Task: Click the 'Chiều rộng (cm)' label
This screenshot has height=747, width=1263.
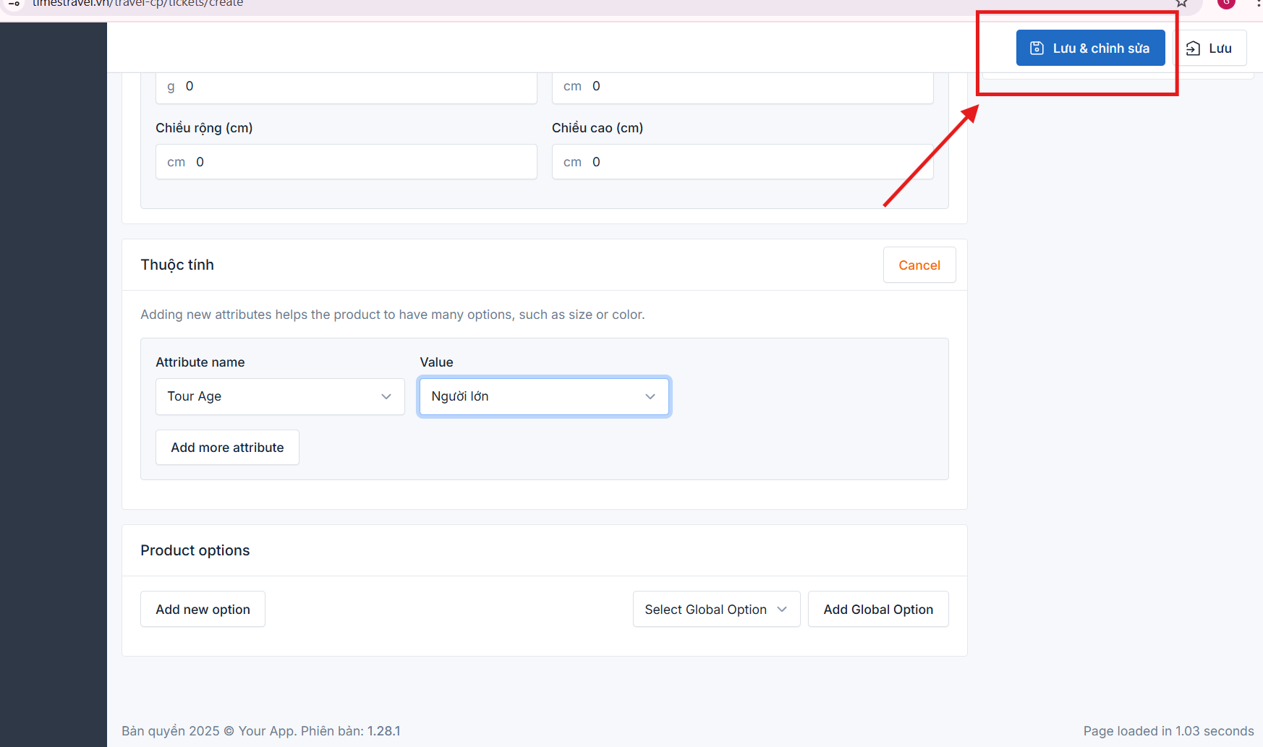Action: (x=204, y=128)
